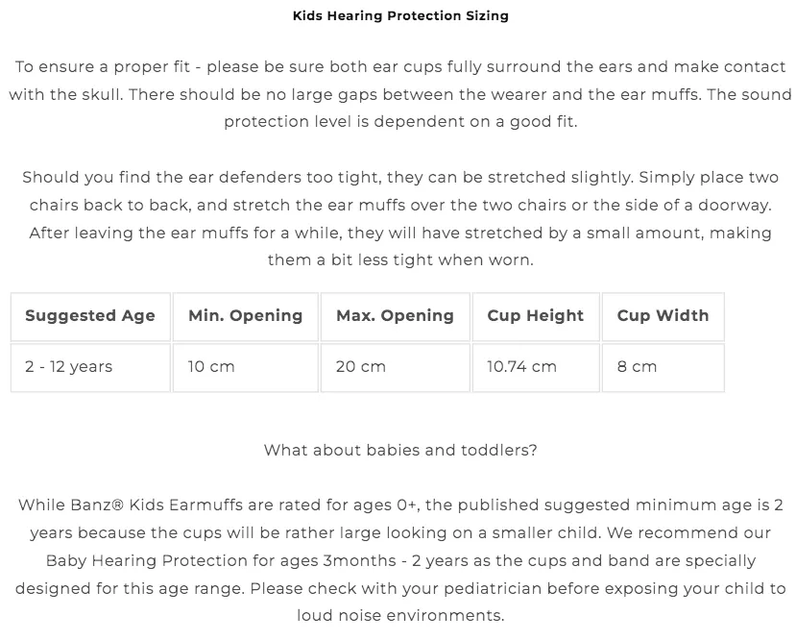Select the Suggested Age column header
Image resolution: width=796 pixels, height=641 pixels.
[x=90, y=316]
